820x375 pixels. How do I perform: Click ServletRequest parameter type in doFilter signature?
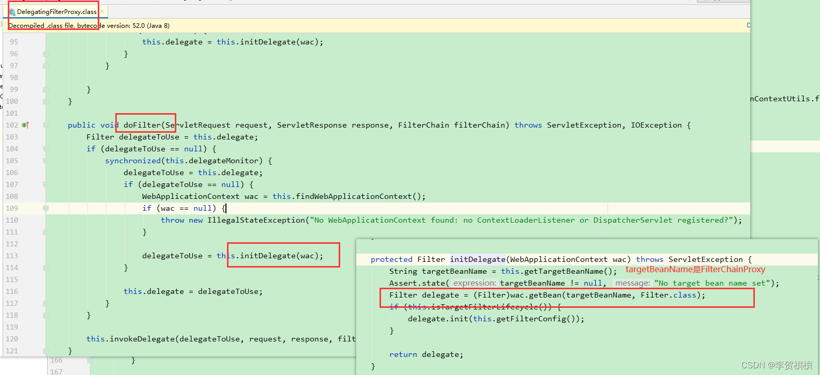198,125
